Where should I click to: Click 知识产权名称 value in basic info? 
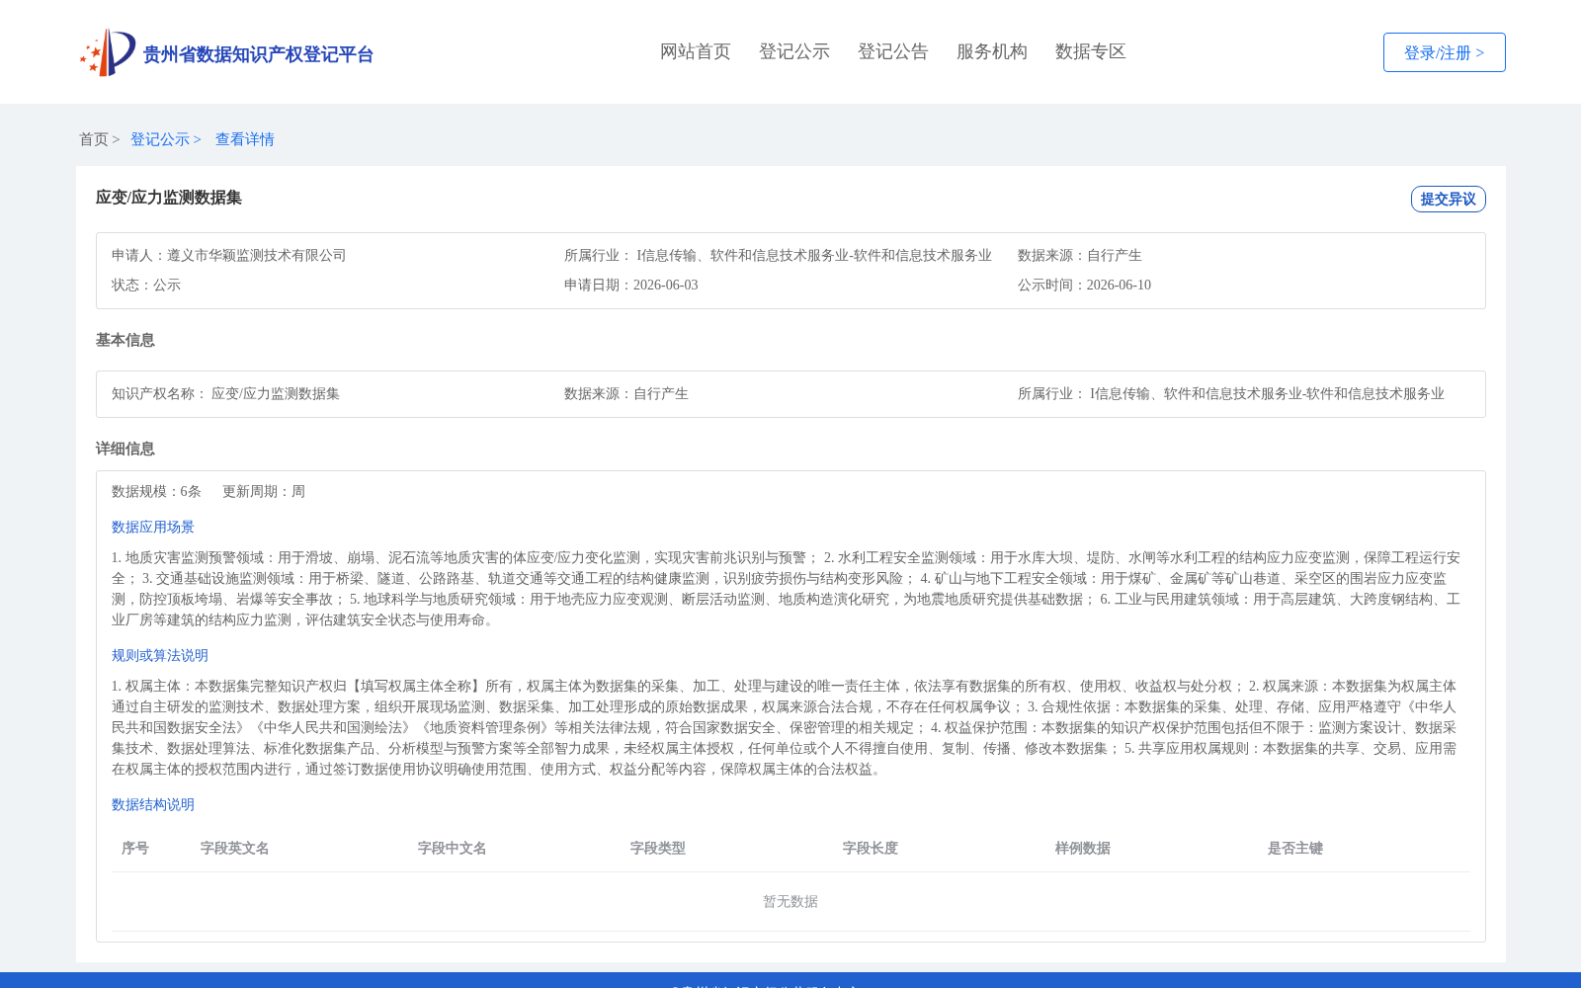point(276,393)
